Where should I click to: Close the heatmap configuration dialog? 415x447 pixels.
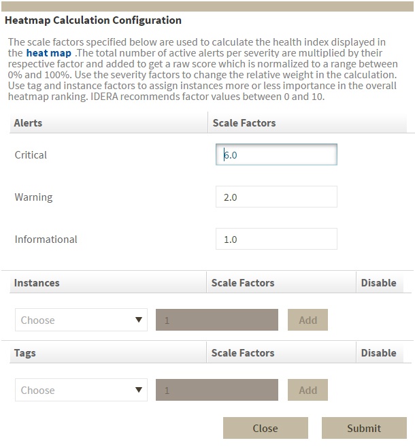(x=265, y=428)
